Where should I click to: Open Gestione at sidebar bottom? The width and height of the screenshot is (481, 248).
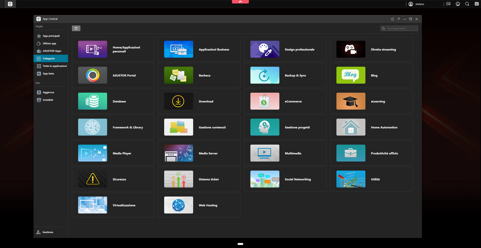coord(51,232)
